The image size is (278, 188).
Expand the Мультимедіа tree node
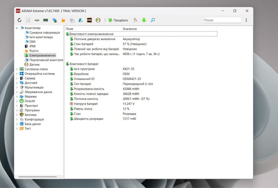point(17,87)
